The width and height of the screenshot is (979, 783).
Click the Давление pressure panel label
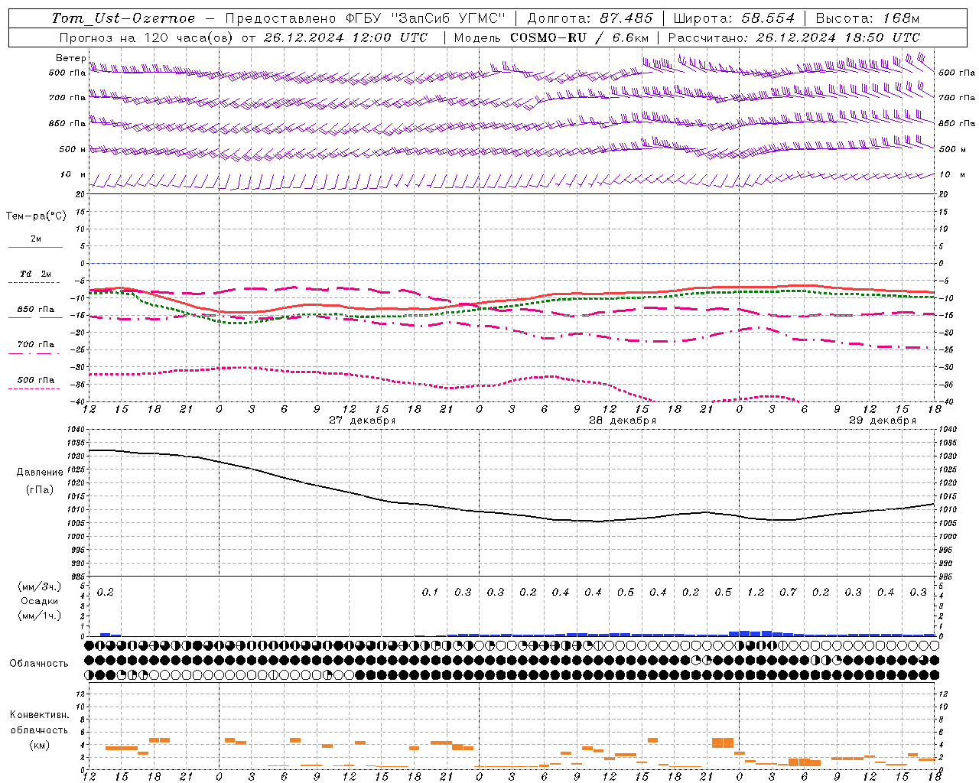[x=40, y=473]
